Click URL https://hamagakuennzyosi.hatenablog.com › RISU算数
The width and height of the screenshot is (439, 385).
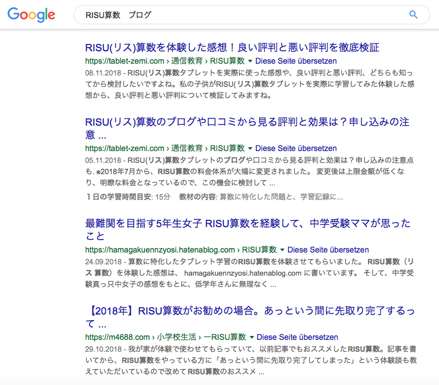(x=181, y=250)
